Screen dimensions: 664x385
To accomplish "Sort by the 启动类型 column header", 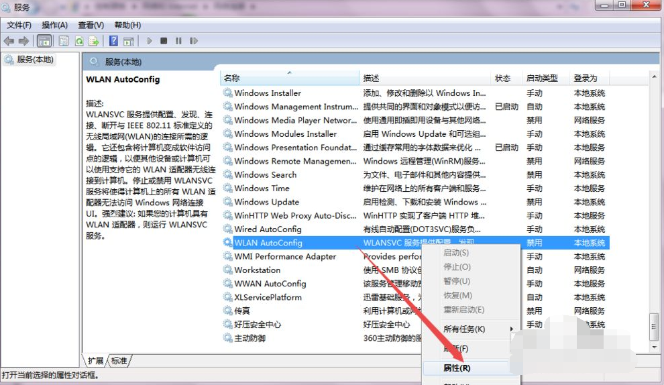I will tap(542, 78).
